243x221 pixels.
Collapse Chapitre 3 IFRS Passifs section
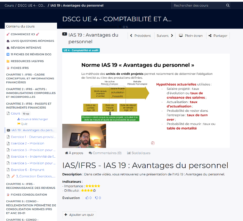coord(30,105)
